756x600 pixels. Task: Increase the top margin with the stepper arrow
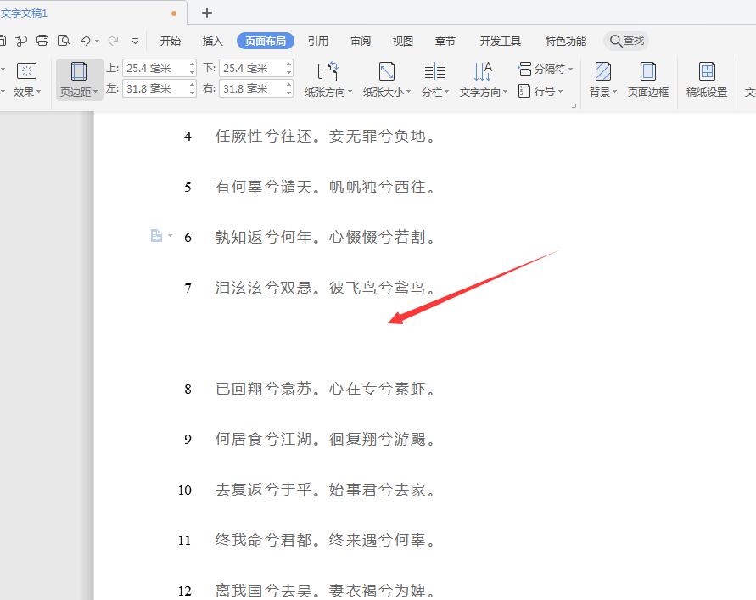pos(193,64)
